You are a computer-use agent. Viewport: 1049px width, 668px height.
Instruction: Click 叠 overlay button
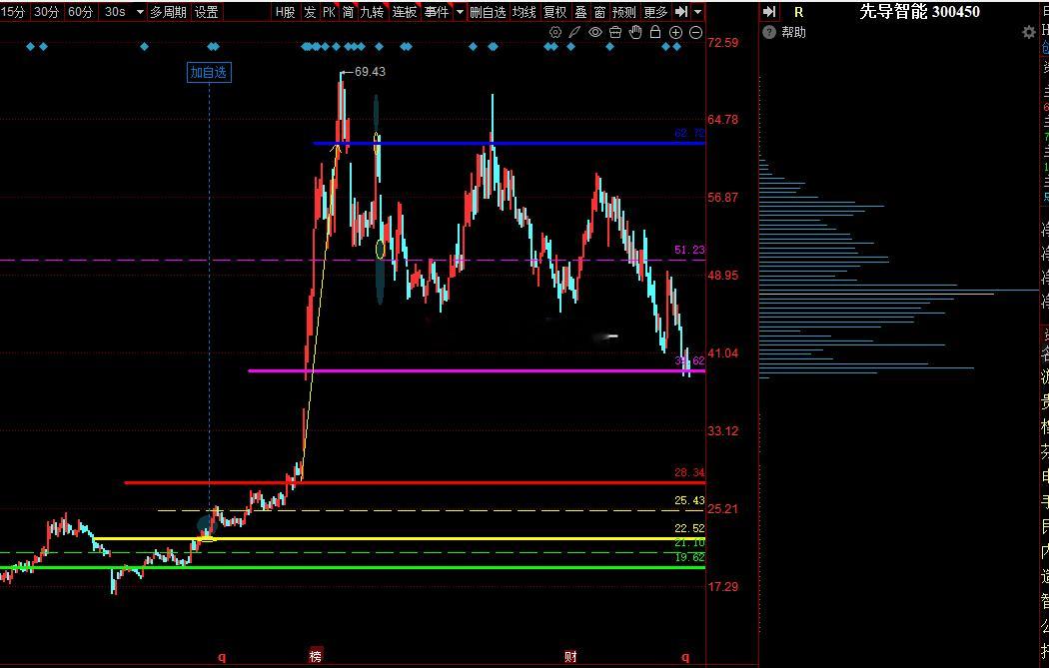pyautogui.click(x=580, y=12)
